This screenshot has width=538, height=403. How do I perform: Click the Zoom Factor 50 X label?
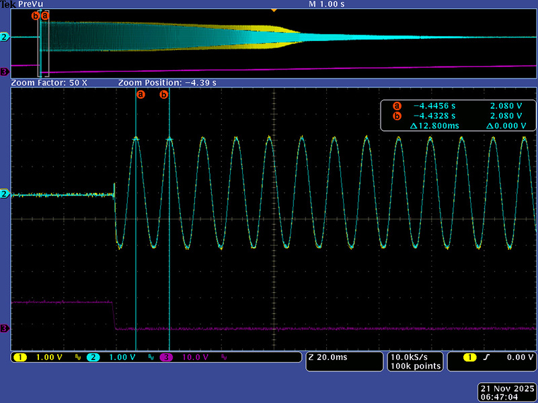49,83
